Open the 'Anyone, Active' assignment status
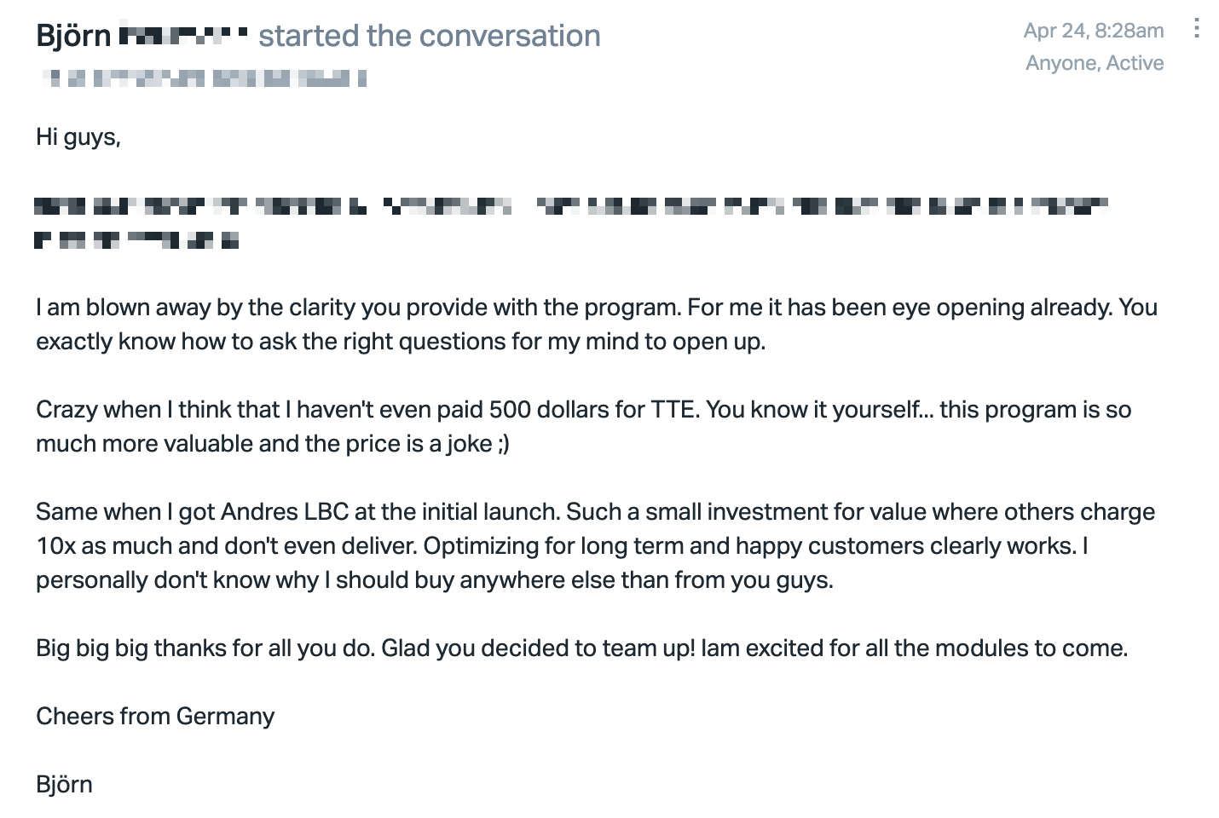The height and width of the screenshot is (818, 1219). pos(1095,63)
